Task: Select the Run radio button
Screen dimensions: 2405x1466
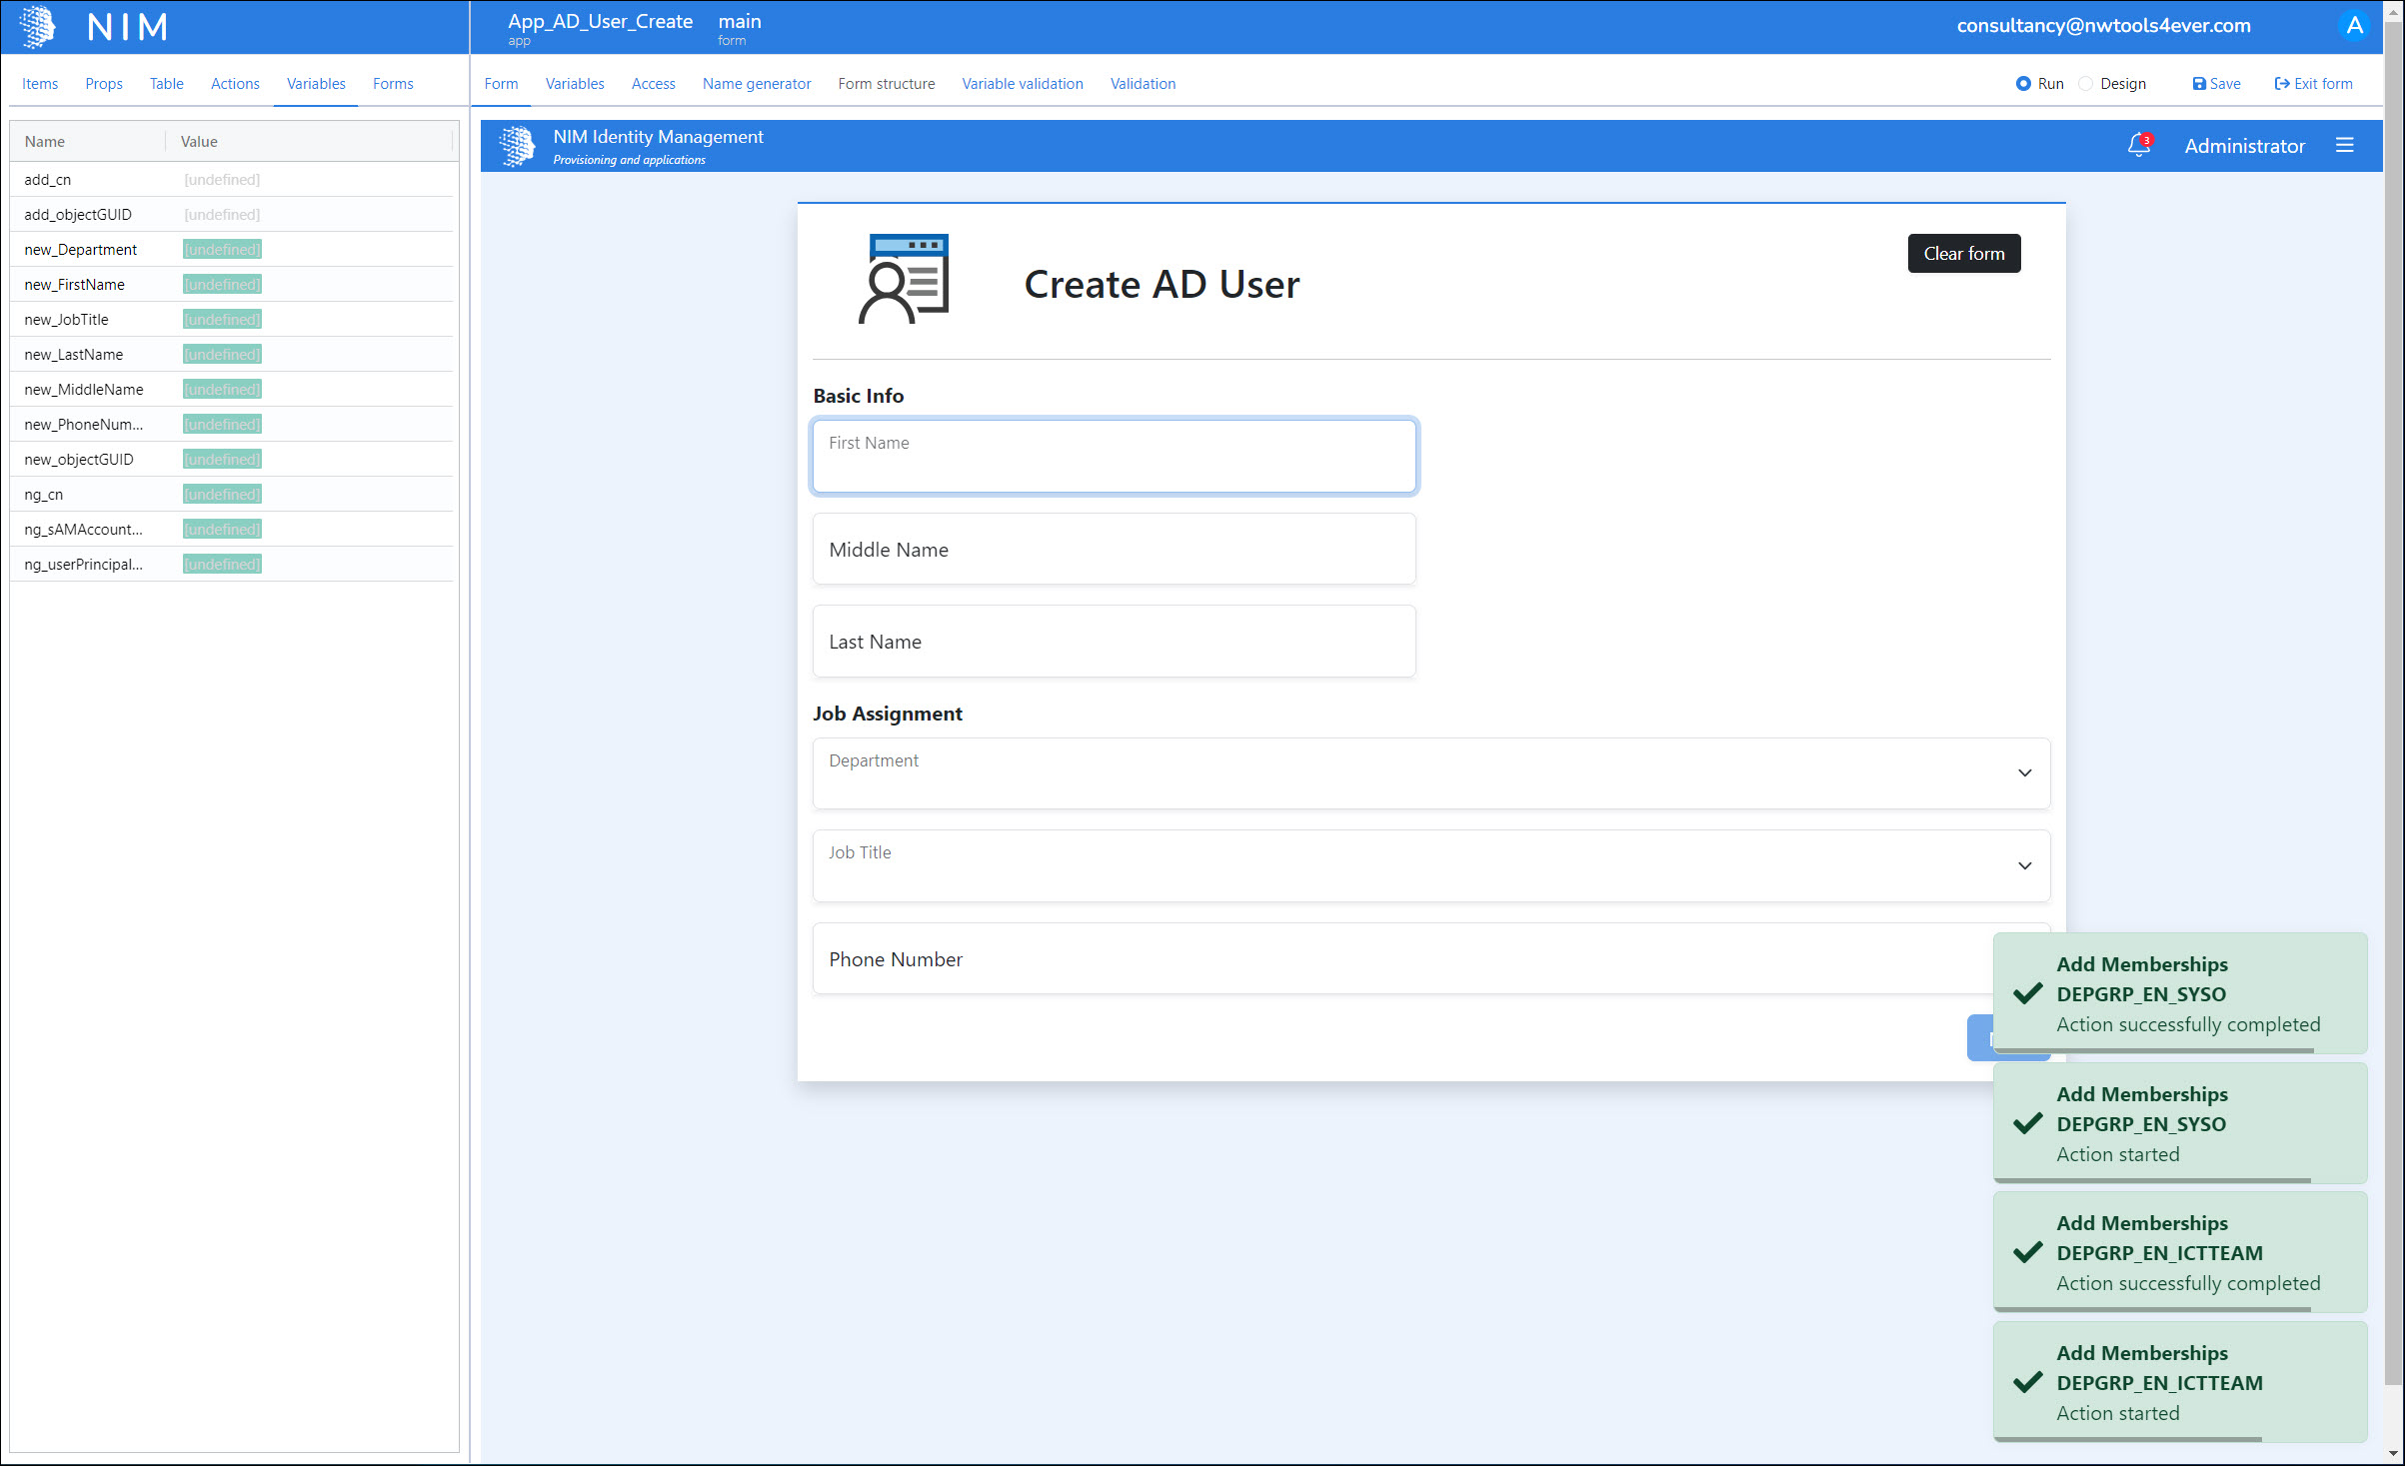Action: pyautogui.click(x=2022, y=84)
